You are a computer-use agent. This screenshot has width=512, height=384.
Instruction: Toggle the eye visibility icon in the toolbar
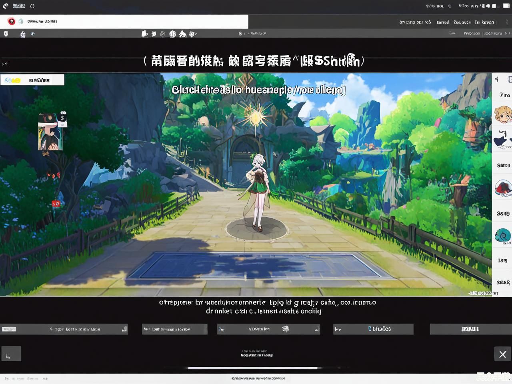tap(32, 34)
